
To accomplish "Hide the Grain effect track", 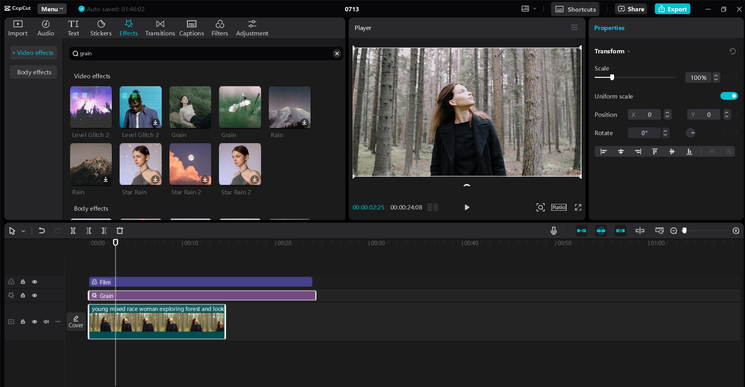I will coord(34,296).
